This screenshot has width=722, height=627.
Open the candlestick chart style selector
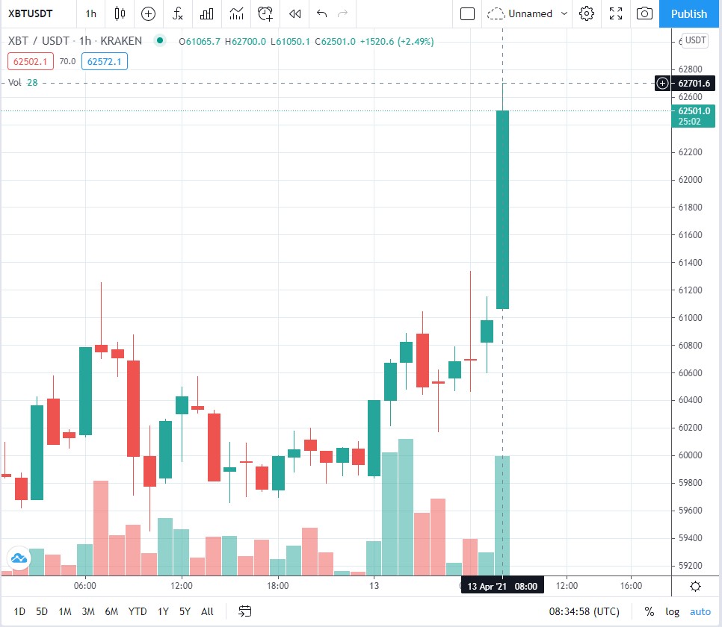pos(120,13)
